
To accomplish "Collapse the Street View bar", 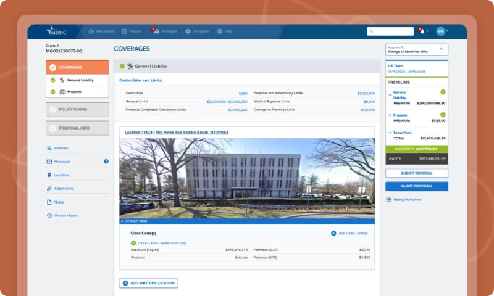I will click(247, 221).
